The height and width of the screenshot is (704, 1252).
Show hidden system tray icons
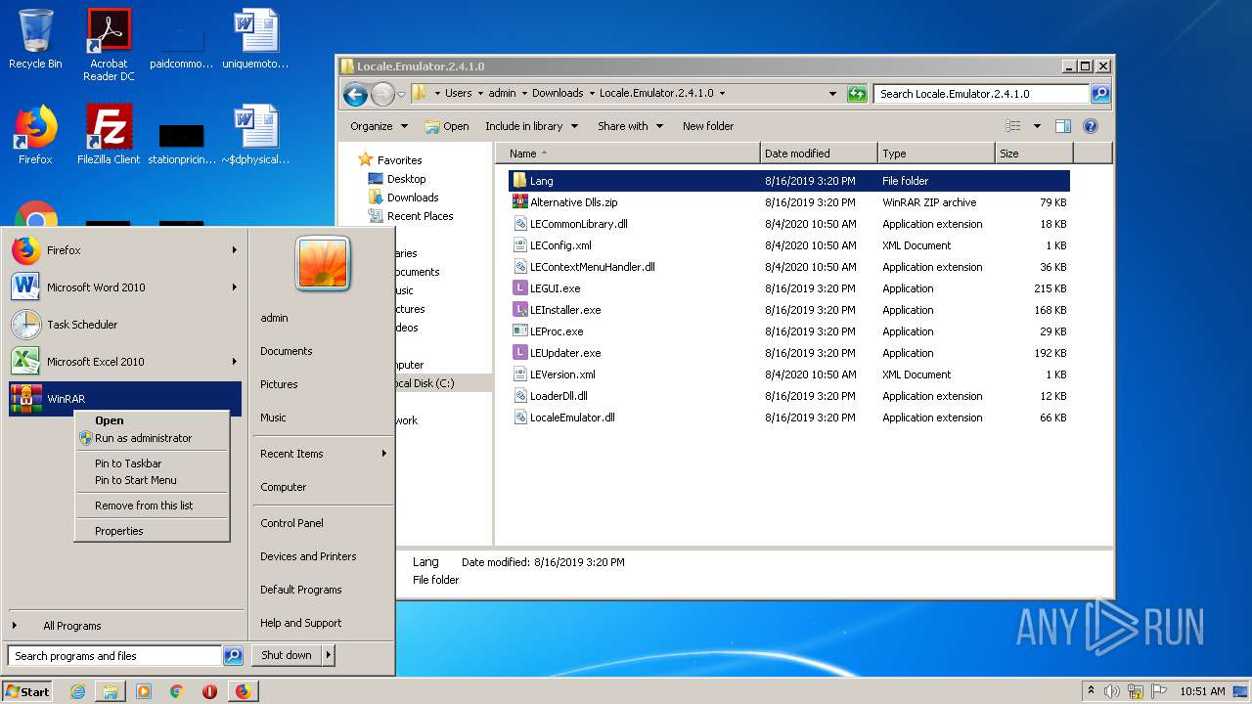(x=1091, y=691)
